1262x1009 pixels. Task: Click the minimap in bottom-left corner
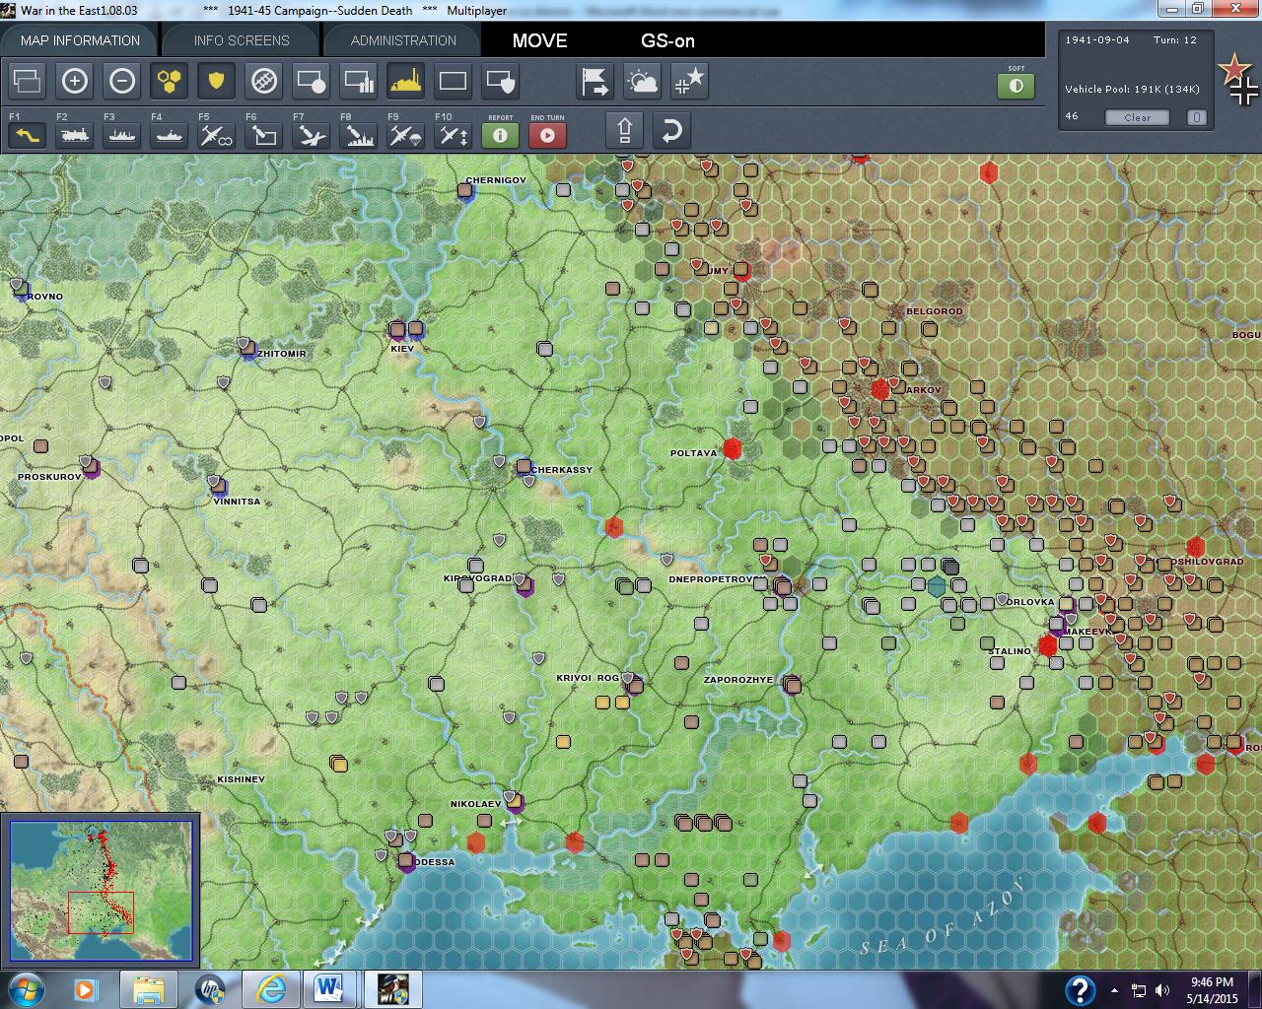point(101,890)
